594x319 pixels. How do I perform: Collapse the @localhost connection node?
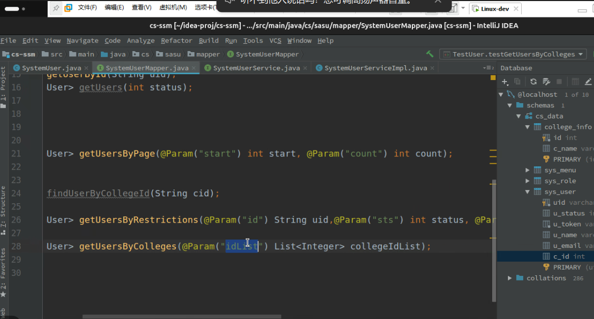(501, 94)
